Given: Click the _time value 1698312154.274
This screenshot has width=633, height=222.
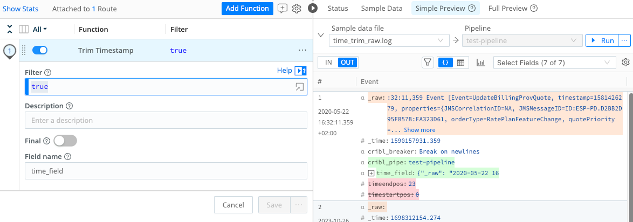Looking at the screenshot, I should coord(415,218).
